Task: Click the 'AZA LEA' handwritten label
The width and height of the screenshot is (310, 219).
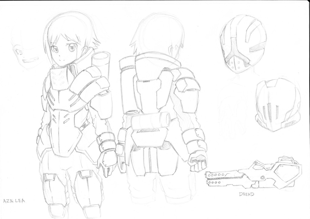Action: tap(14, 201)
